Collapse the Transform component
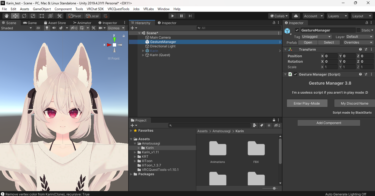375x196 pixels. 285,50
